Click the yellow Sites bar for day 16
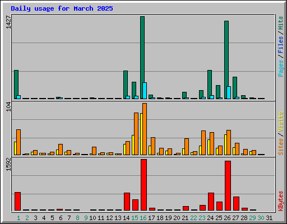 (x=141, y=134)
